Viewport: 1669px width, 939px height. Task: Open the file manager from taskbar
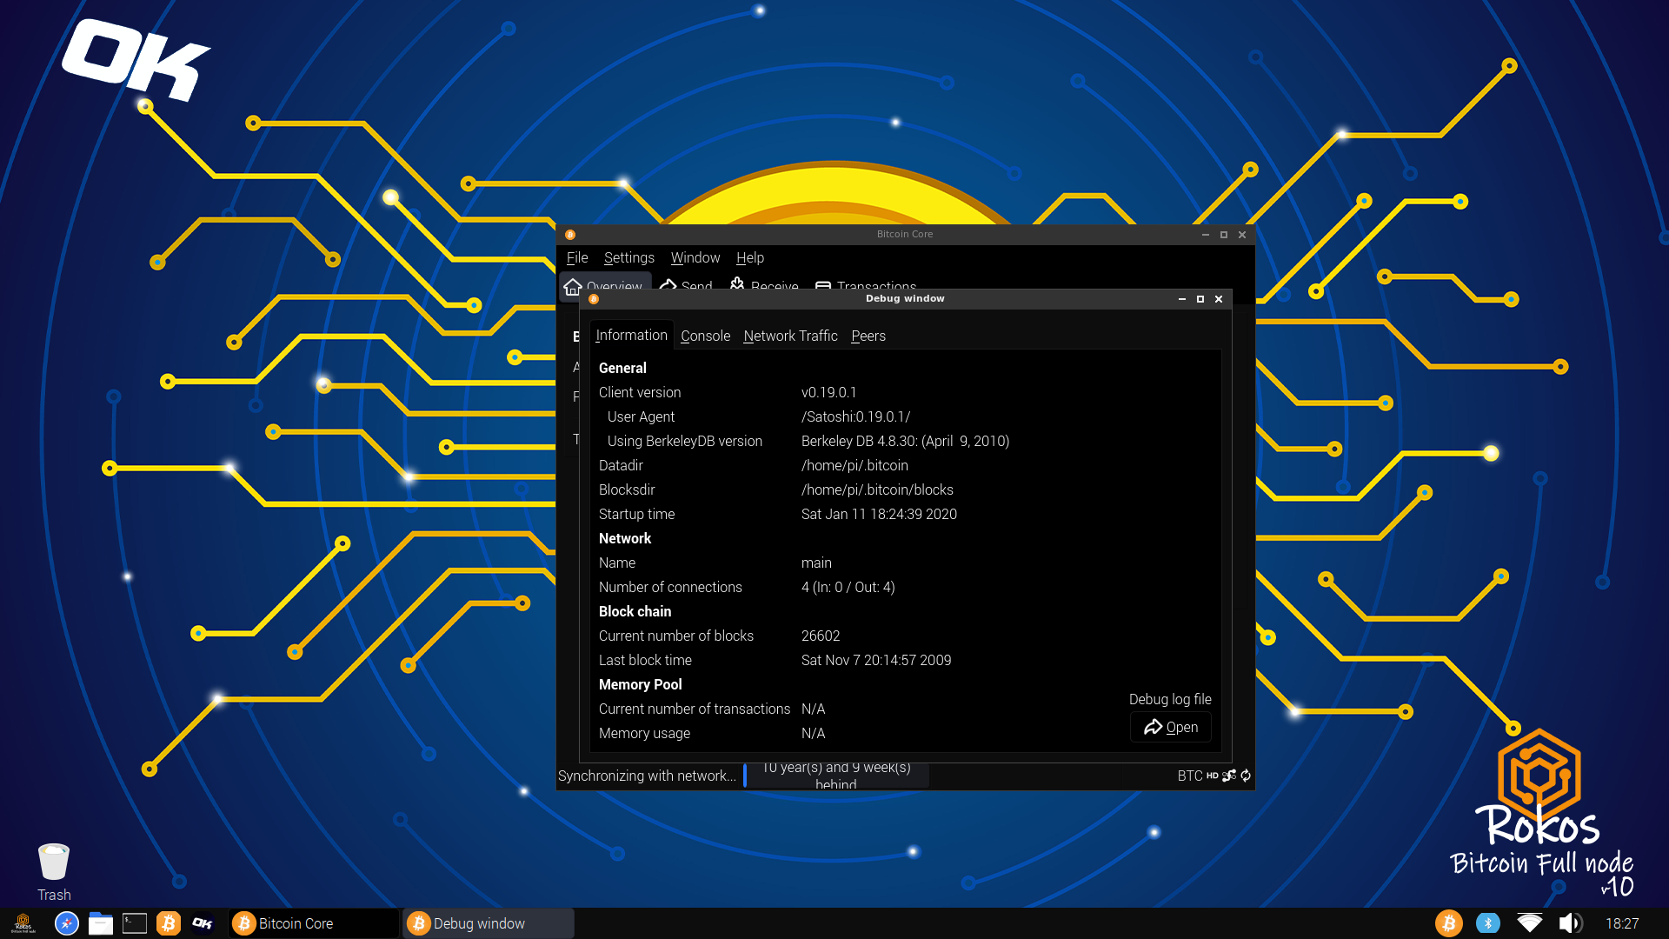point(101,923)
